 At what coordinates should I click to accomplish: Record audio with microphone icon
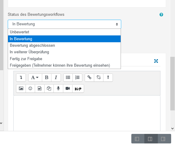(58, 89)
